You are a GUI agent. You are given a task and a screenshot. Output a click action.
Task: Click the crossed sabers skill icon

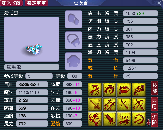pos(124,104)
